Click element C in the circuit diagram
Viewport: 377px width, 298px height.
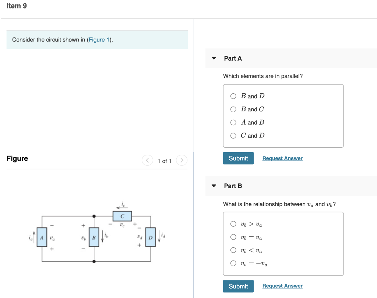(x=123, y=216)
